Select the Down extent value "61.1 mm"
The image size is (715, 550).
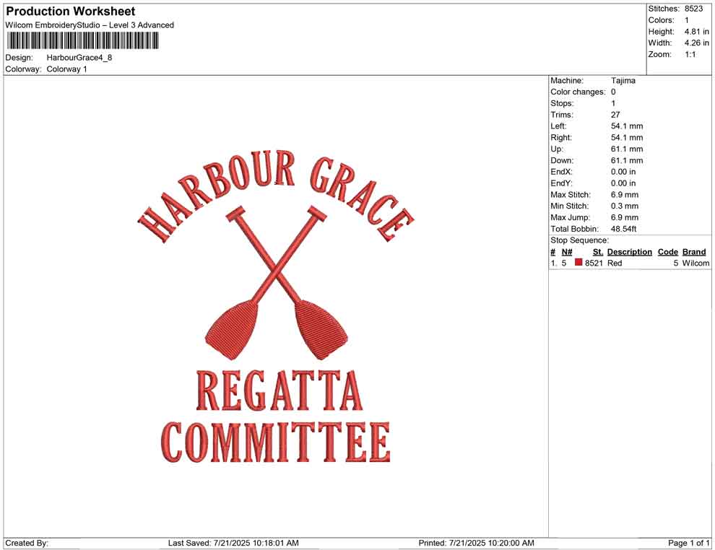tap(627, 160)
